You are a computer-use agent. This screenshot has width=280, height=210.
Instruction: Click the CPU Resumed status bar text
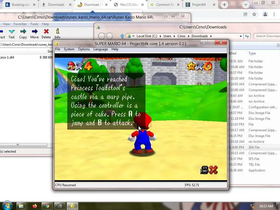pyautogui.click(x=66, y=185)
